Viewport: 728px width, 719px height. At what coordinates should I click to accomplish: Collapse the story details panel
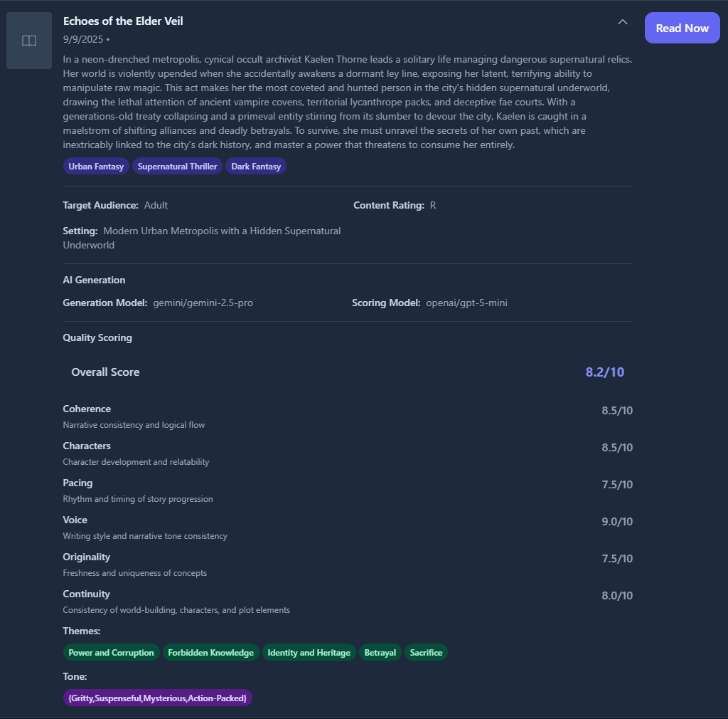tap(623, 22)
